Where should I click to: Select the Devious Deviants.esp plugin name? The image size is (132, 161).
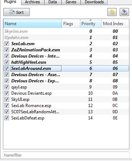click(x=31, y=93)
